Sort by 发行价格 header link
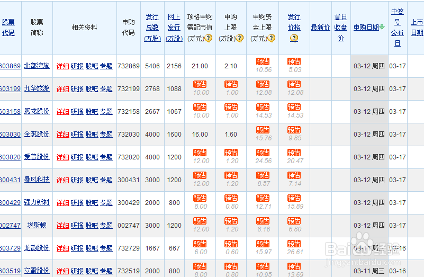 point(294,22)
